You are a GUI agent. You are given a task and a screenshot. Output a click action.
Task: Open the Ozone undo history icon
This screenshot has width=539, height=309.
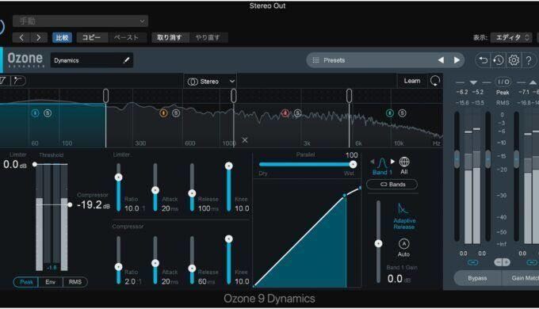pos(498,60)
